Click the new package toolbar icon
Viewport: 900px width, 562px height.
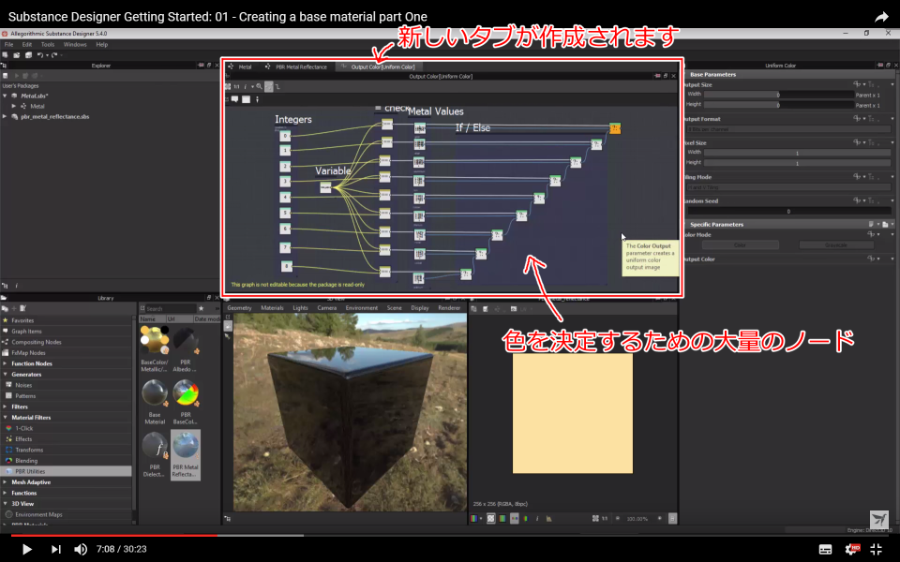[x=6, y=55]
